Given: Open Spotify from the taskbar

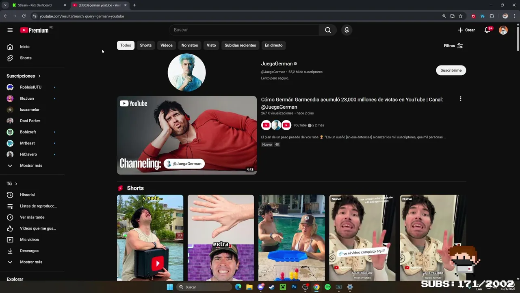Looking at the screenshot, I should click(x=327, y=287).
